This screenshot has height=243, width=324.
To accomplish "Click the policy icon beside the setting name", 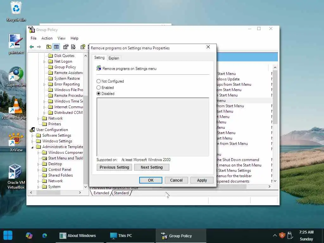I will 99,68.
